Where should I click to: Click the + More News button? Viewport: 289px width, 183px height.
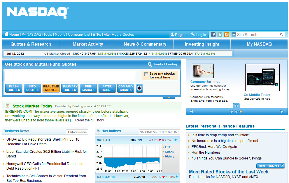(77, 132)
